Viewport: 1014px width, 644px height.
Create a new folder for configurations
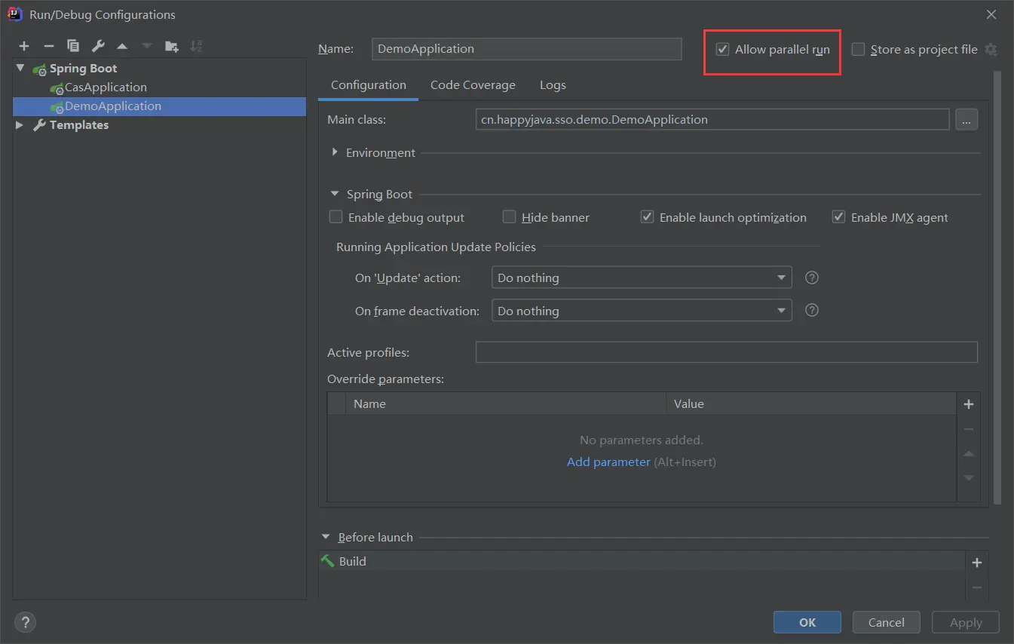(172, 47)
